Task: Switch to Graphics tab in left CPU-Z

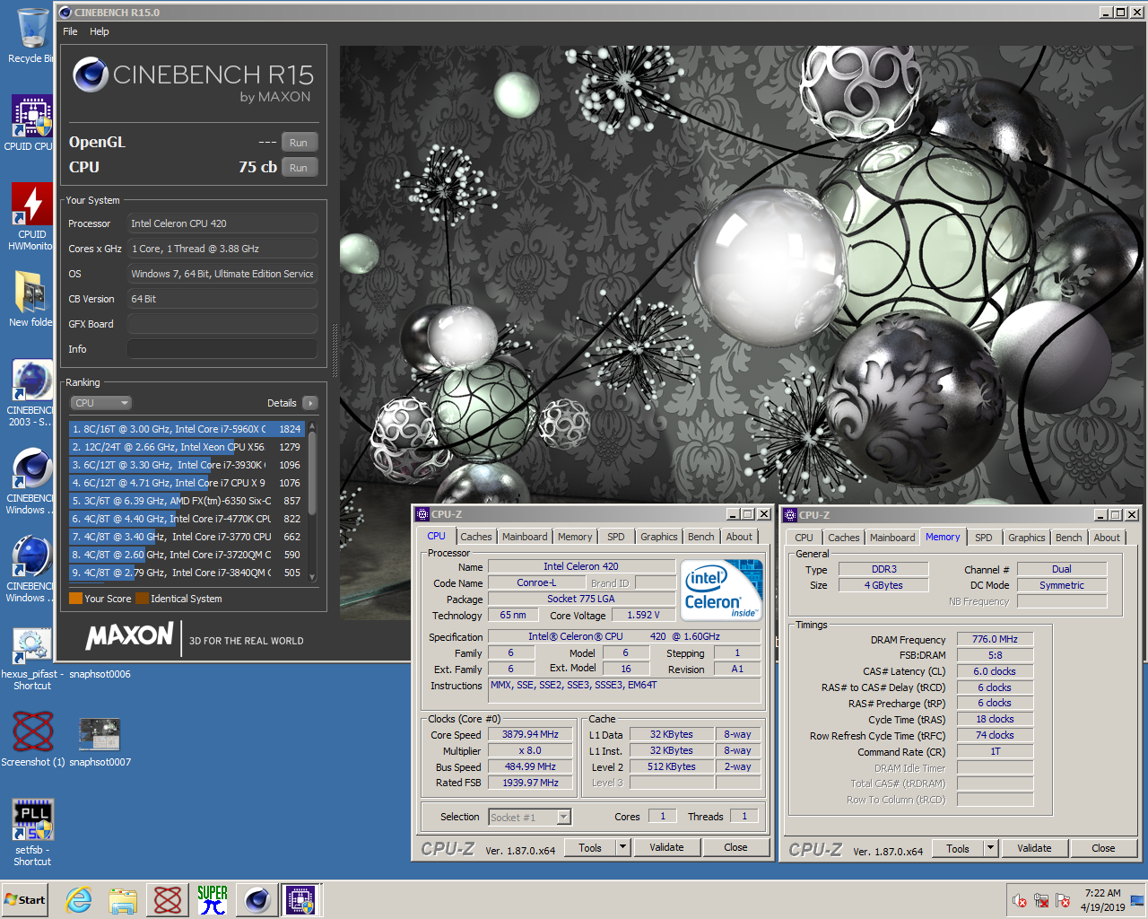Action: pyautogui.click(x=659, y=537)
